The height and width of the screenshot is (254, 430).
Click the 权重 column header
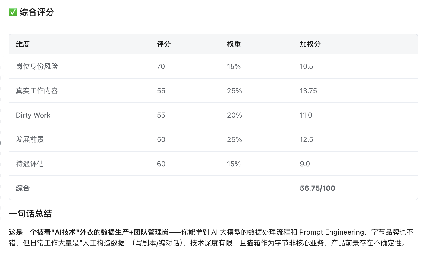[x=234, y=44]
